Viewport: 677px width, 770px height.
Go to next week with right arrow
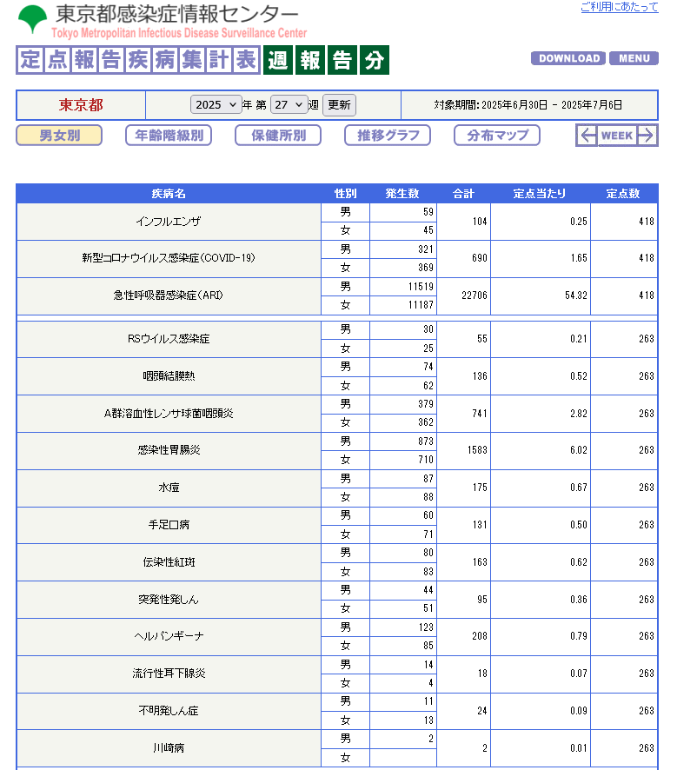[x=647, y=136]
